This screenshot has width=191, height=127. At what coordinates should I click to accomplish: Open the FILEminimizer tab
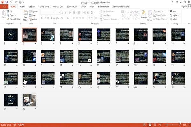click(103, 7)
